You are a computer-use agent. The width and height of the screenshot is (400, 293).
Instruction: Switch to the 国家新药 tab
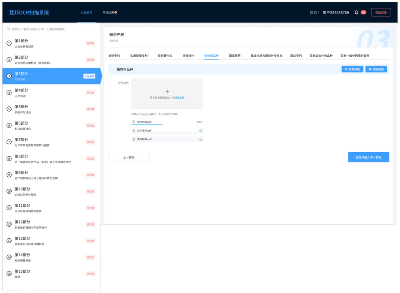click(x=235, y=56)
